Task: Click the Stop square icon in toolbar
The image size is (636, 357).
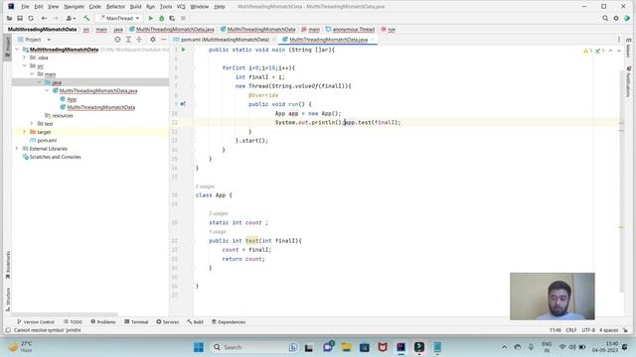Action: tap(183, 18)
